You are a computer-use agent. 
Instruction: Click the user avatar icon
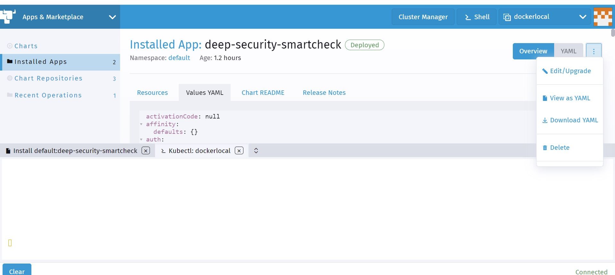tap(603, 17)
